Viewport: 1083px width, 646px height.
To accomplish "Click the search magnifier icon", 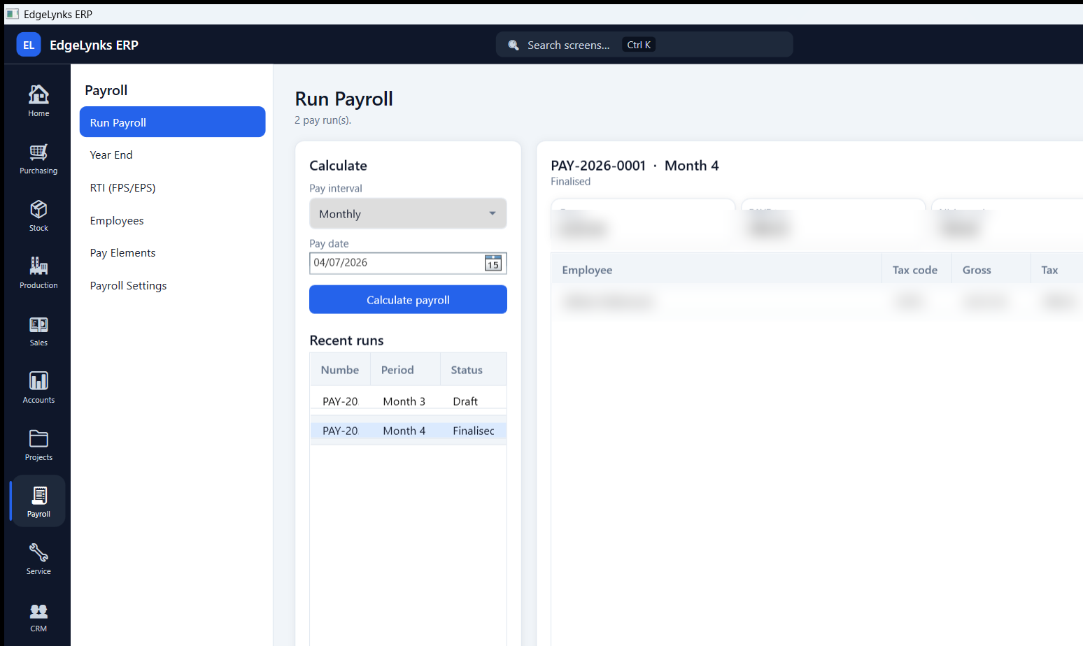I will 514,45.
